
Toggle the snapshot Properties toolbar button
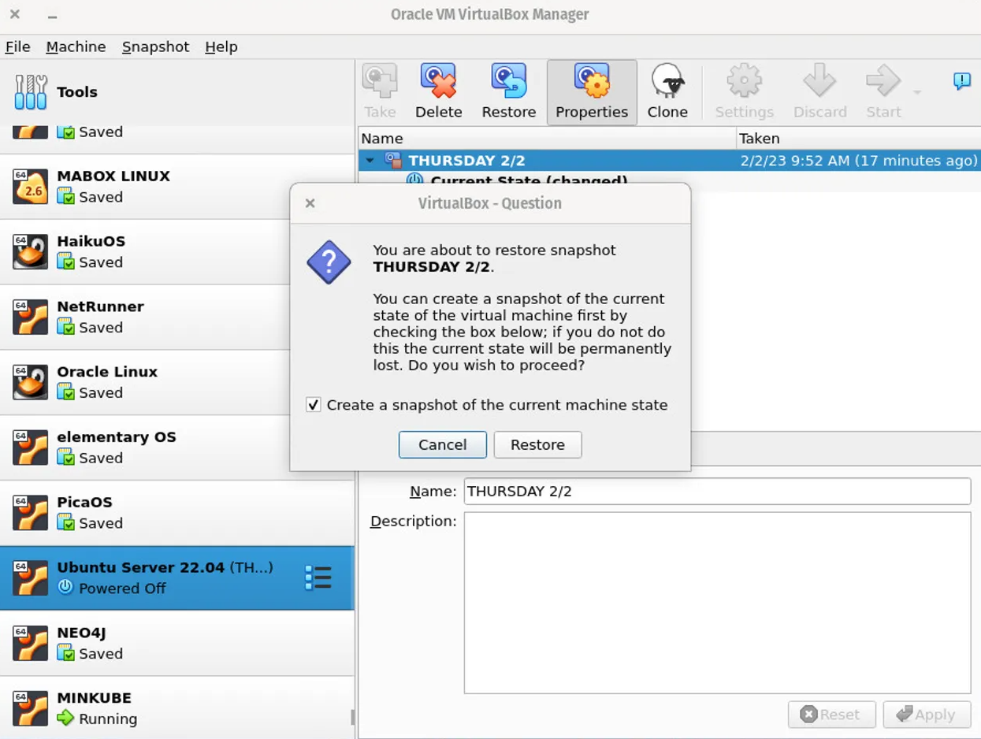592,92
